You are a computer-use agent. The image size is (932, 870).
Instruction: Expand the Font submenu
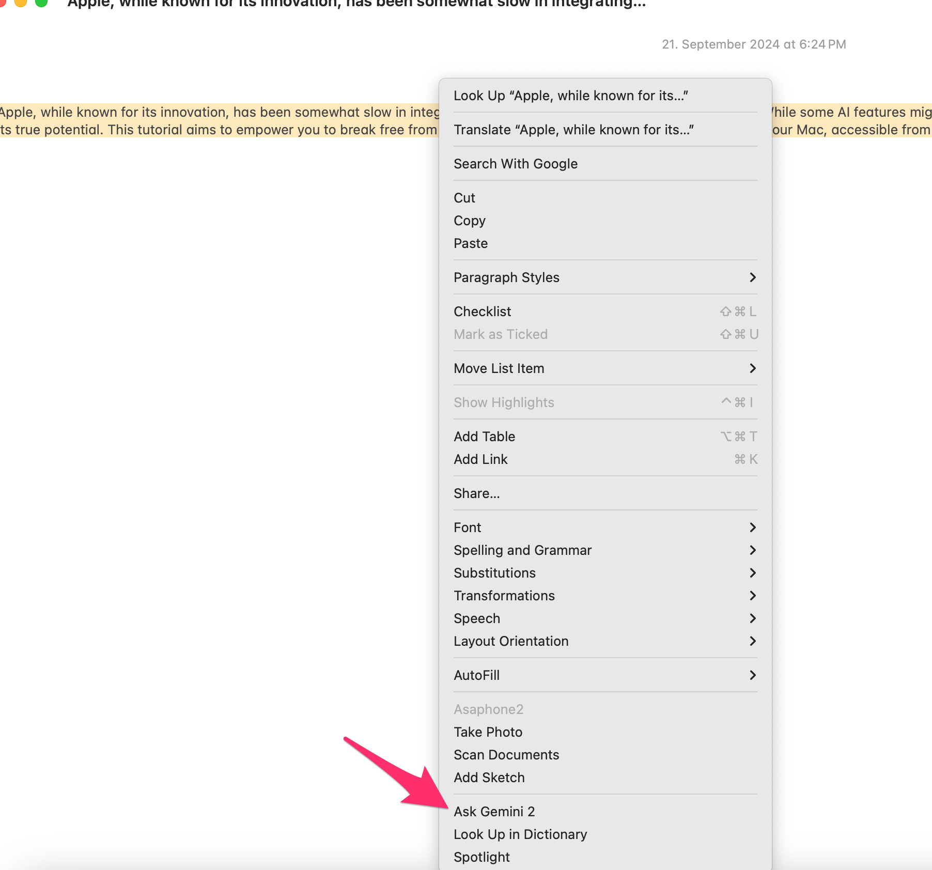pyautogui.click(x=605, y=527)
